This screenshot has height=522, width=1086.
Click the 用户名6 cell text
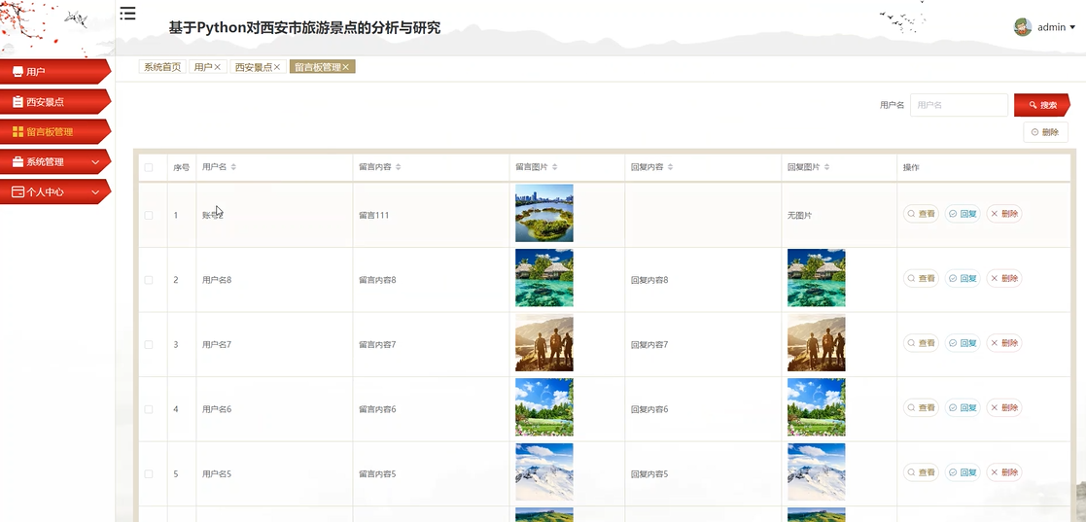217,409
